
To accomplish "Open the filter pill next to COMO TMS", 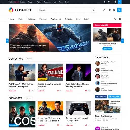I will tap(29, 59).
